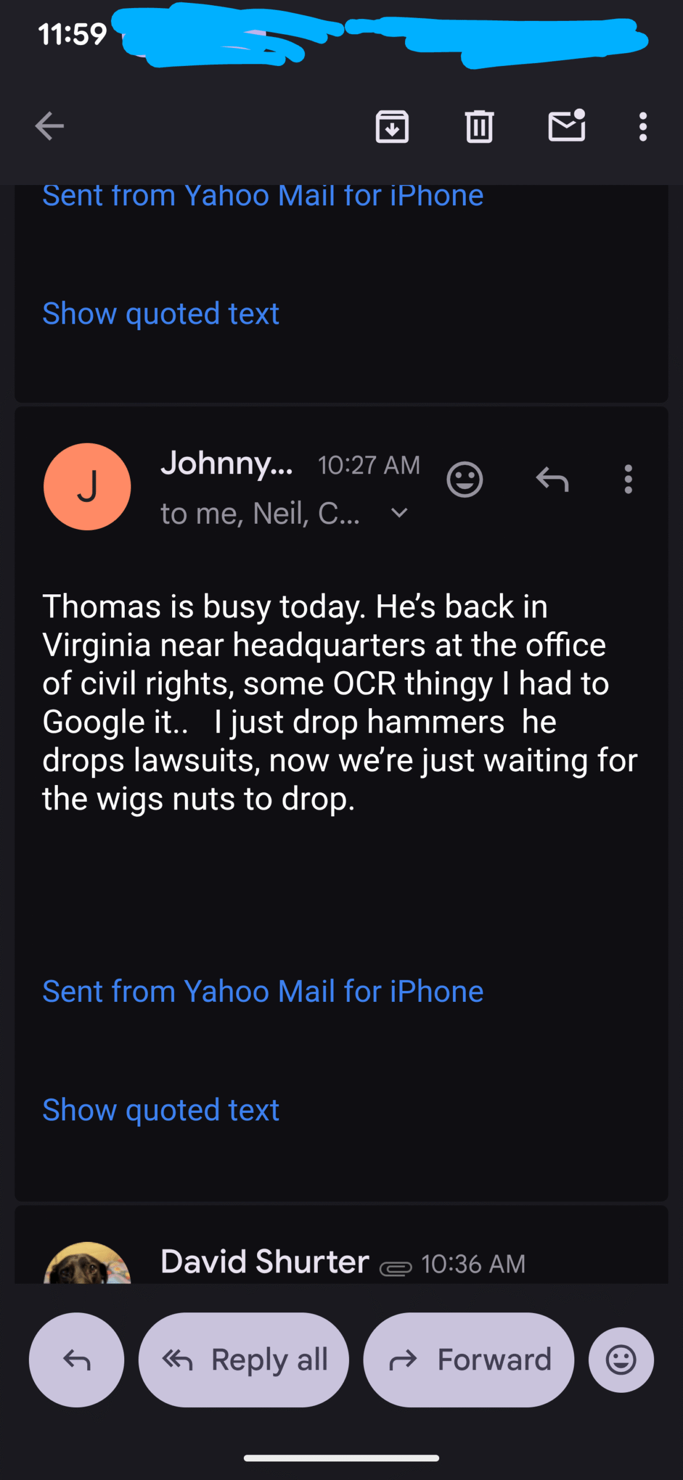The image size is (683, 1480).
Task: Reply to Johnny's 10:27 AM message
Action: [552, 479]
